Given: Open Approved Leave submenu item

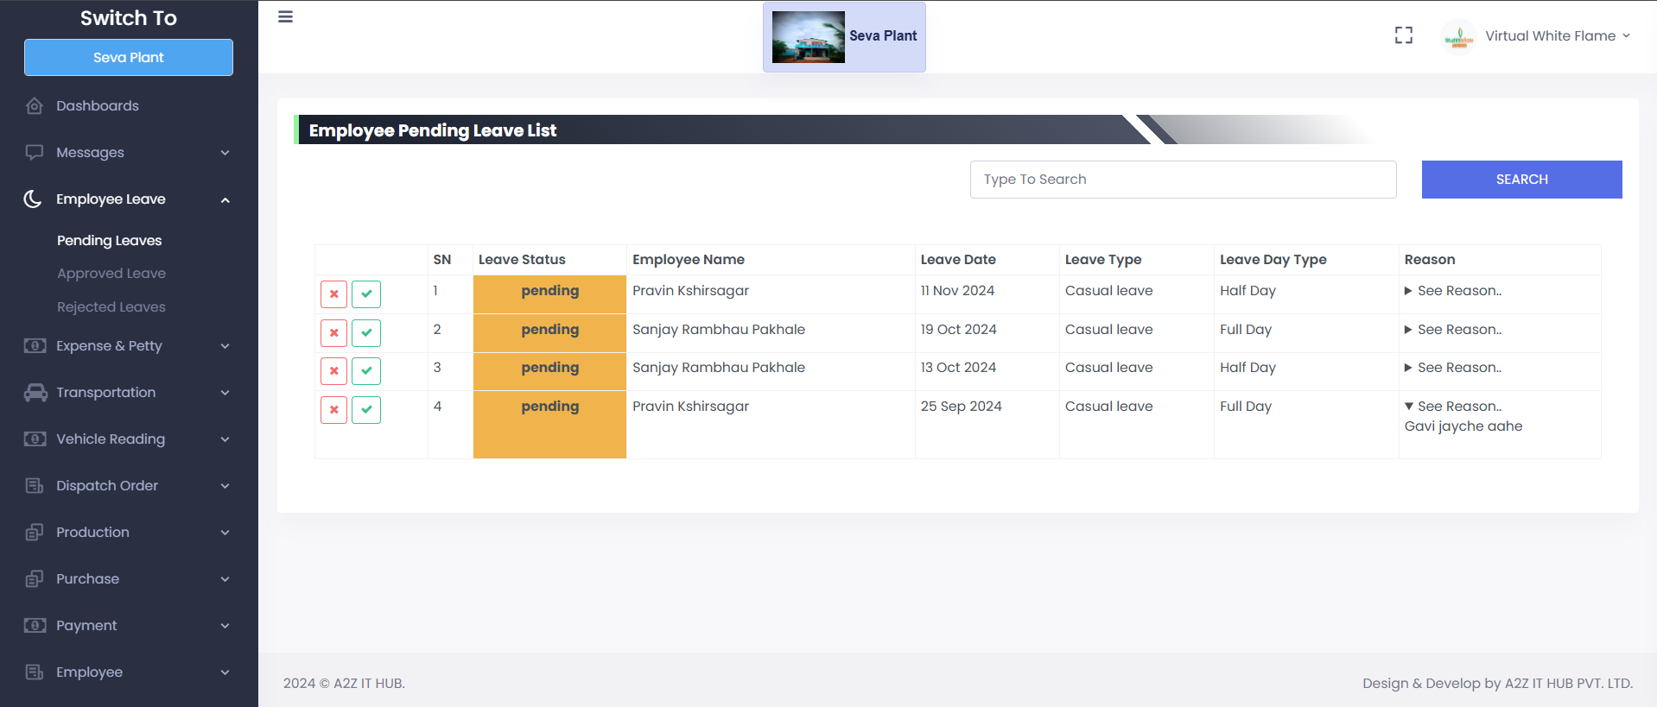Looking at the screenshot, I should click(x=111, y=274).
